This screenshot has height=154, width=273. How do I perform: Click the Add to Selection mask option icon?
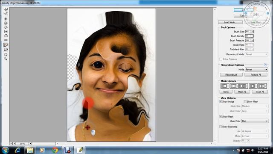click(x=234, y=86)
